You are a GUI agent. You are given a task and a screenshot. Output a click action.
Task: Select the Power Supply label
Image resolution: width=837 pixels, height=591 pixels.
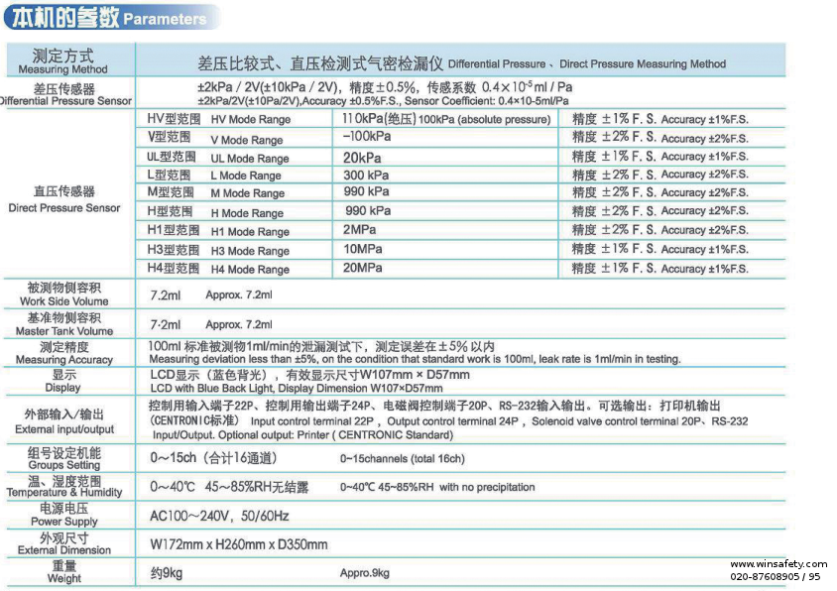(x=64, y=515)
